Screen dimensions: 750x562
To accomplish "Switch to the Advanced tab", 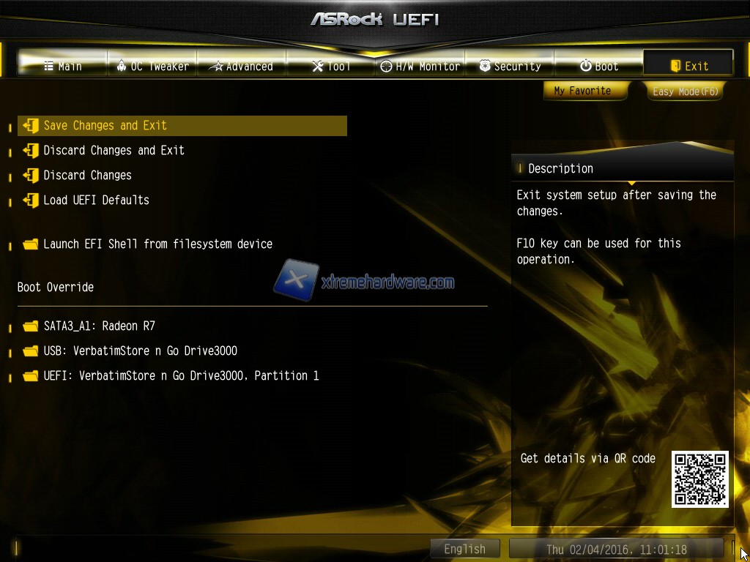I will pos(241,66).
